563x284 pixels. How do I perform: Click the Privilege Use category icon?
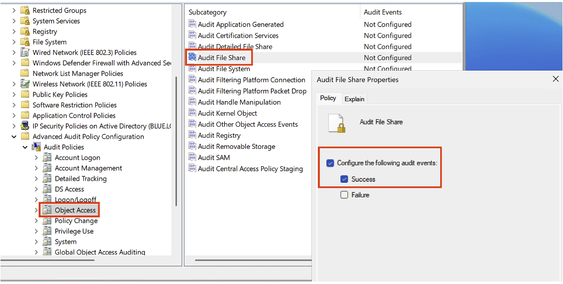pyautogui.click(x=47, y=231)
